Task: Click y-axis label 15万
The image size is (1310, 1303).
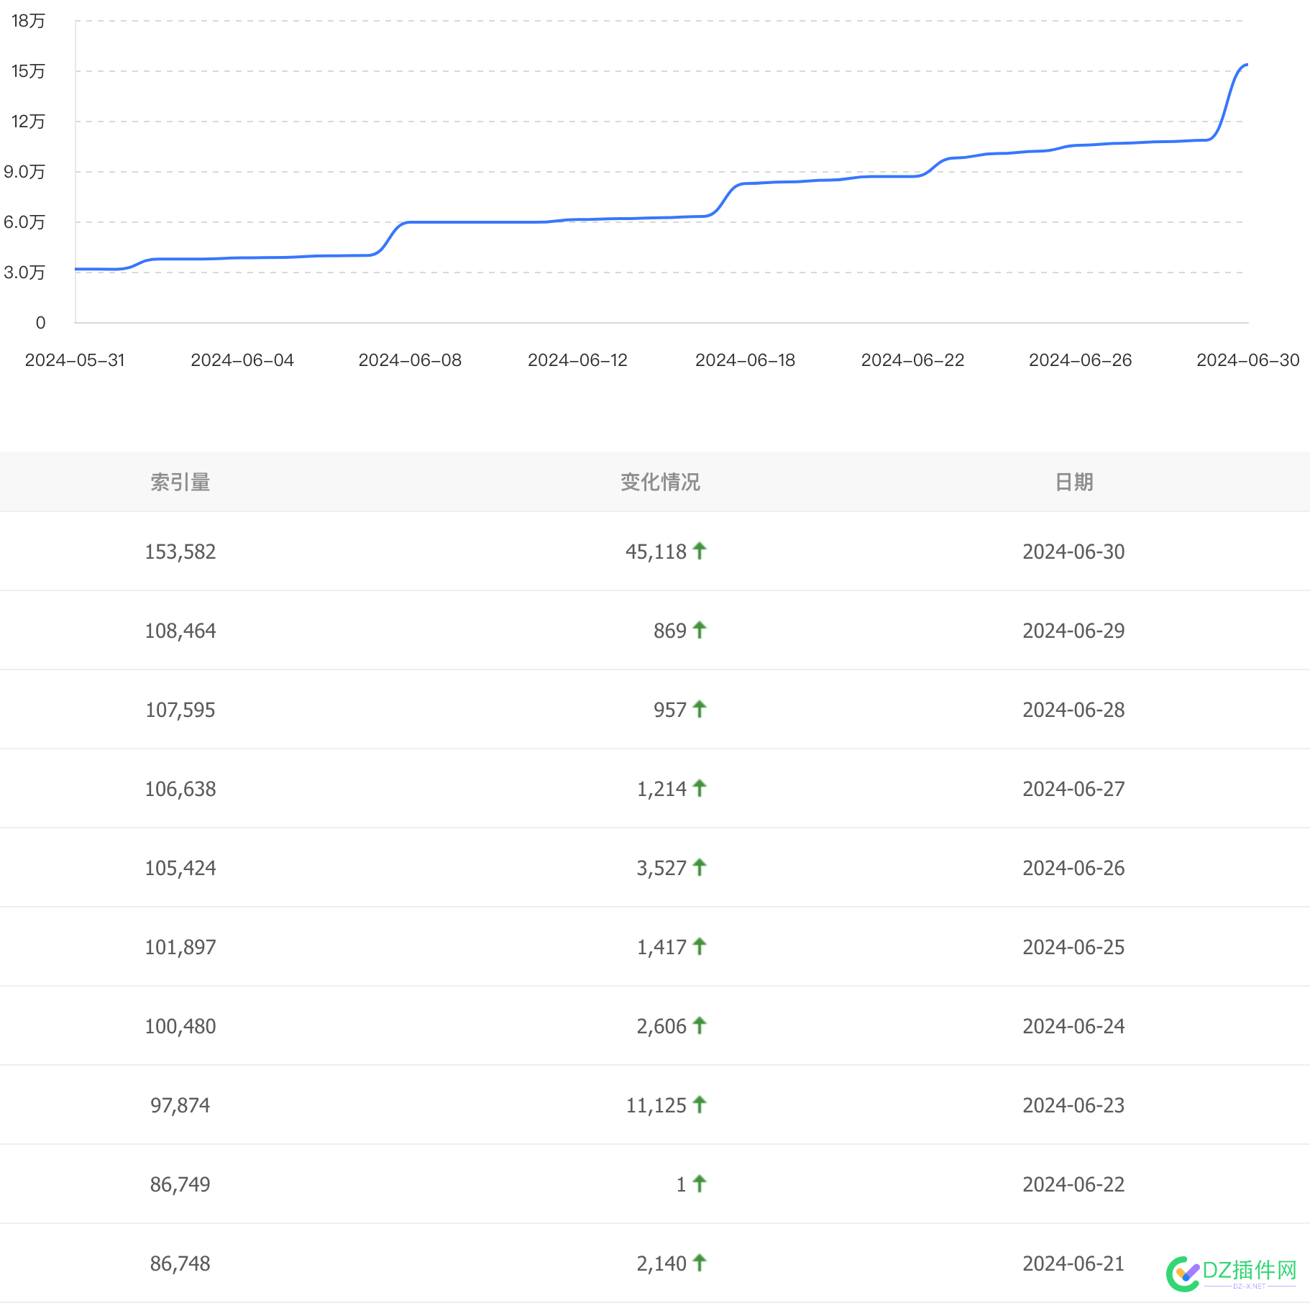Action: pos(28,71)
